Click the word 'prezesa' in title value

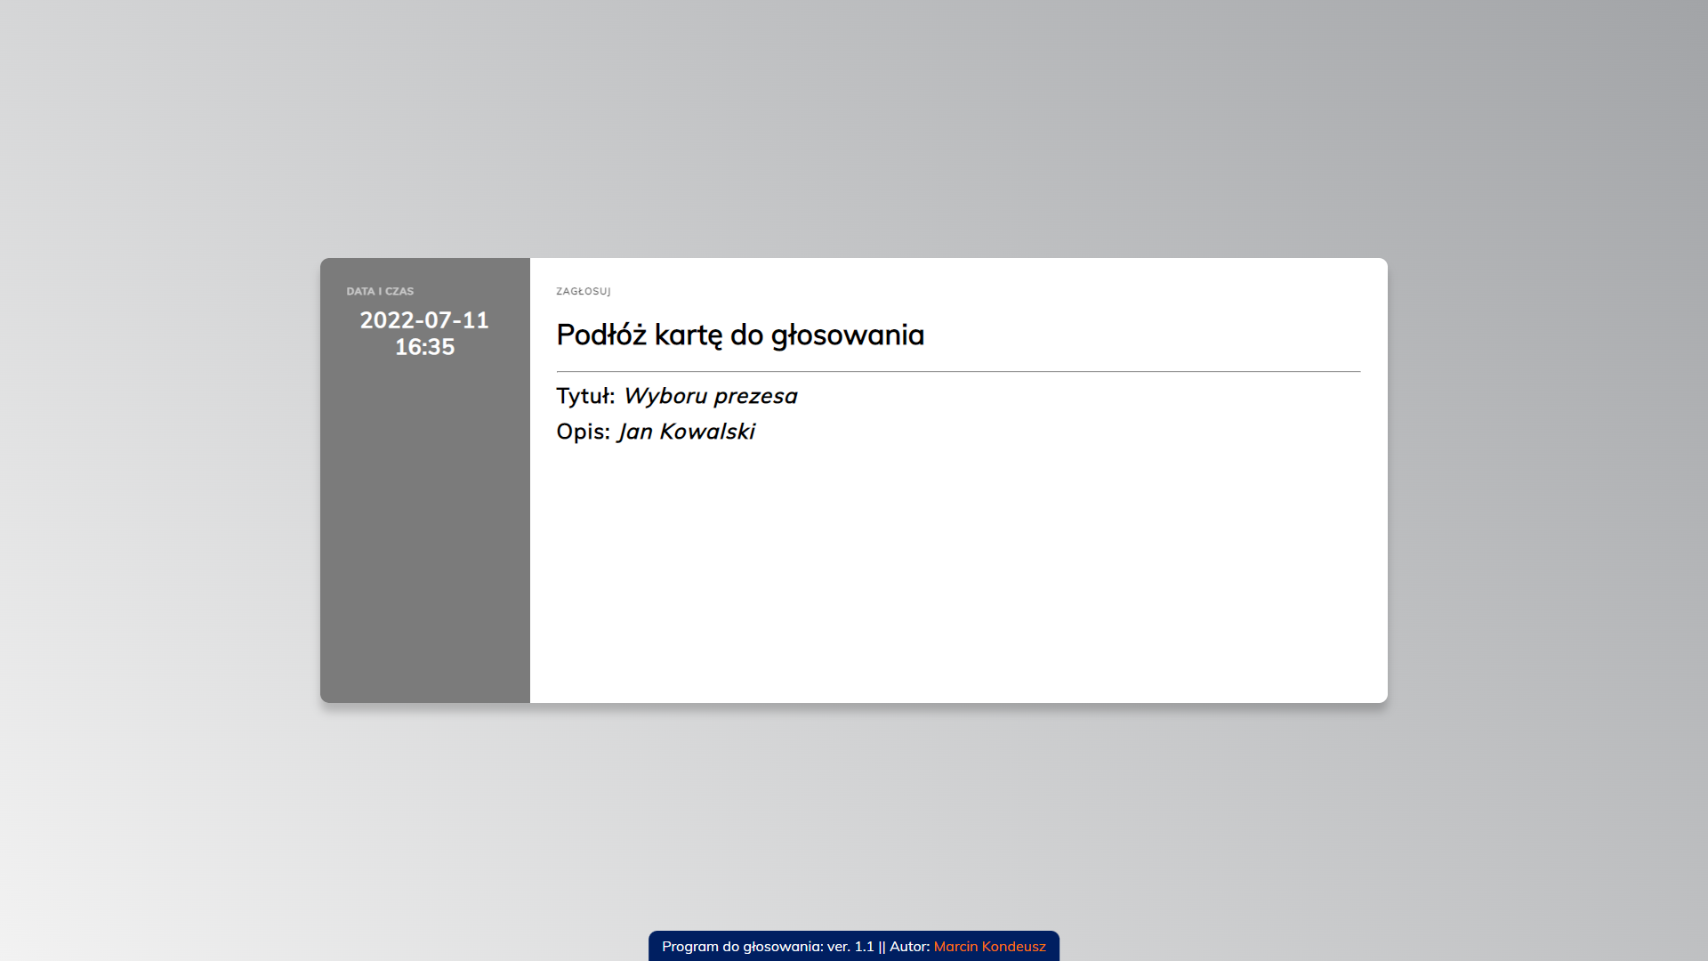point(755,396)
